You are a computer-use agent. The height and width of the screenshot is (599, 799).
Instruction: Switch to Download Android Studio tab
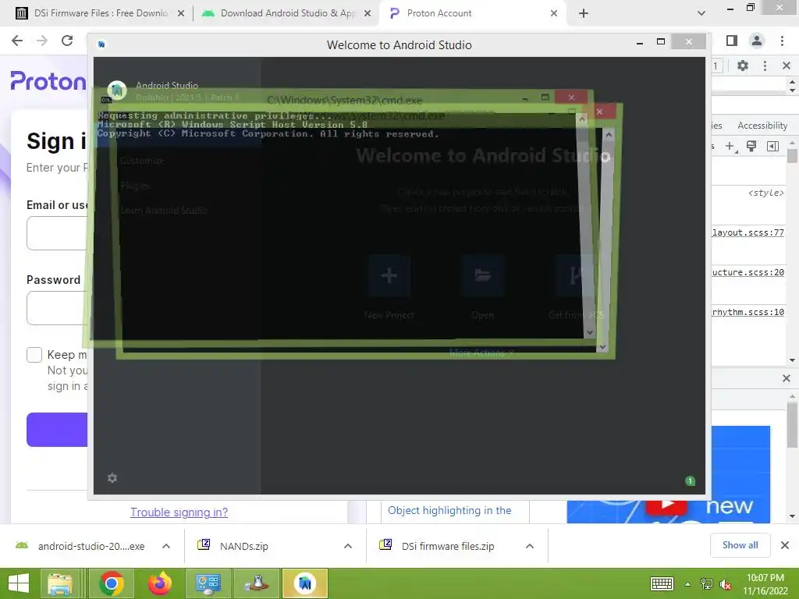[x=286, y=13]
